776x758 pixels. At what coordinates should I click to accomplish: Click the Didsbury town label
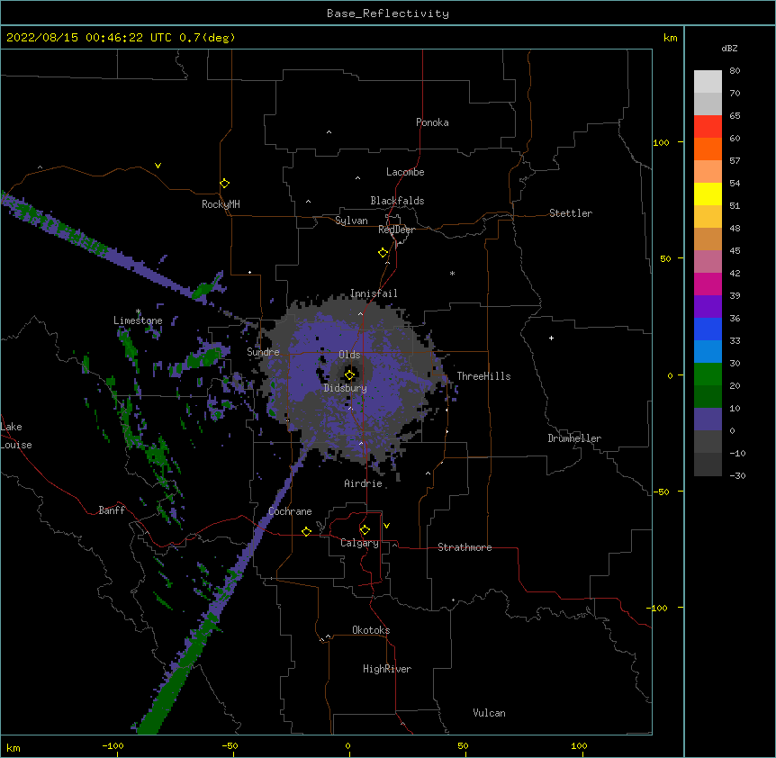tap(345, 388)
